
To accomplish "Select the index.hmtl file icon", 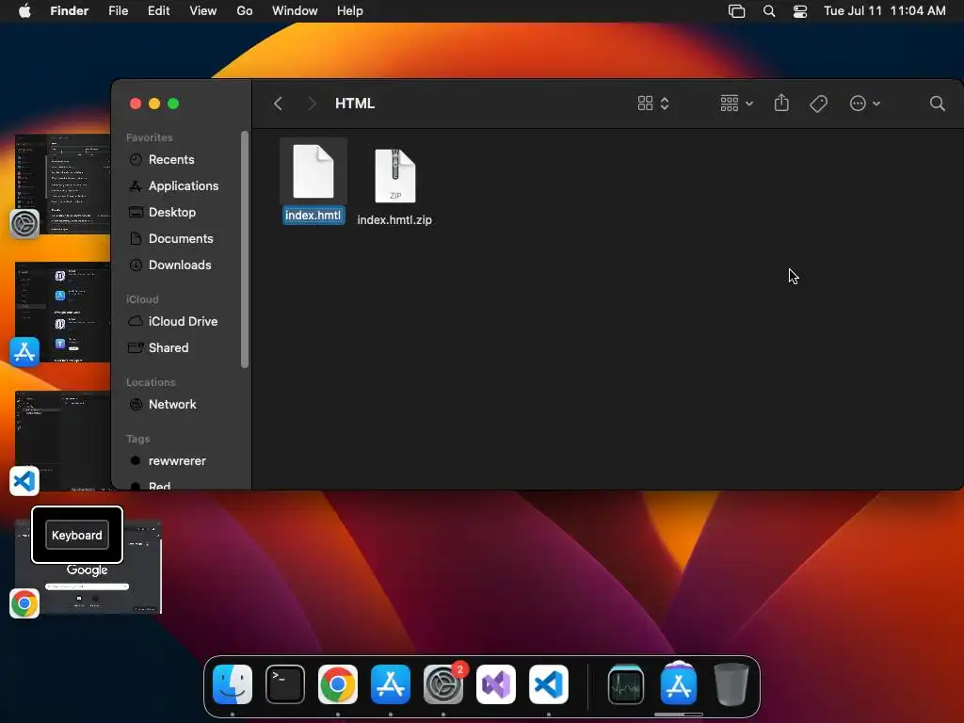I will pyautogui.click(x=313, y=171).
